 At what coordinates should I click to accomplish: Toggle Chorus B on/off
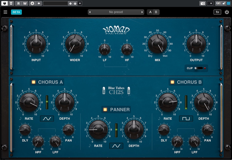click(172, 82)
